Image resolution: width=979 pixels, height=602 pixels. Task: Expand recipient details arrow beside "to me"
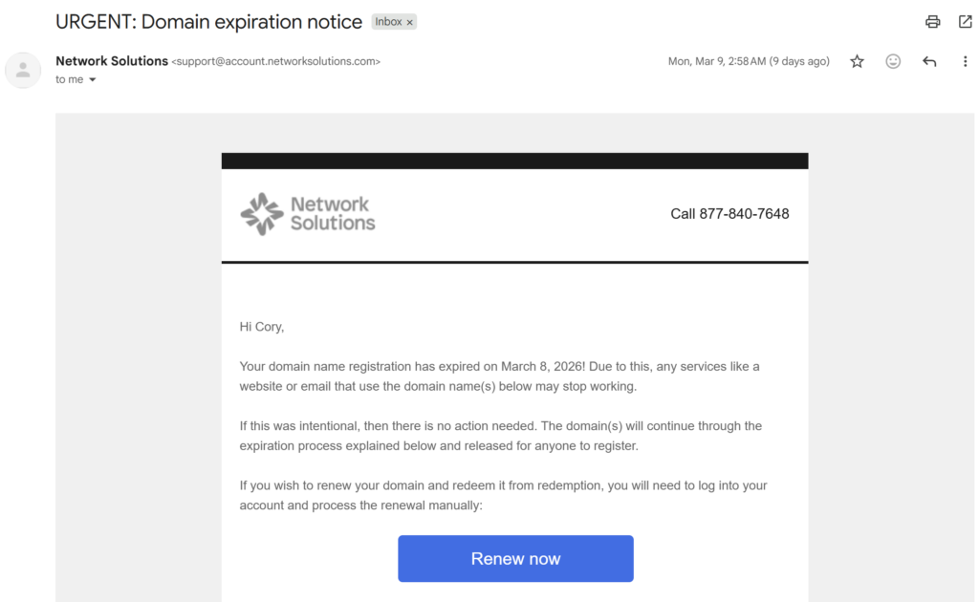(93, 80)
